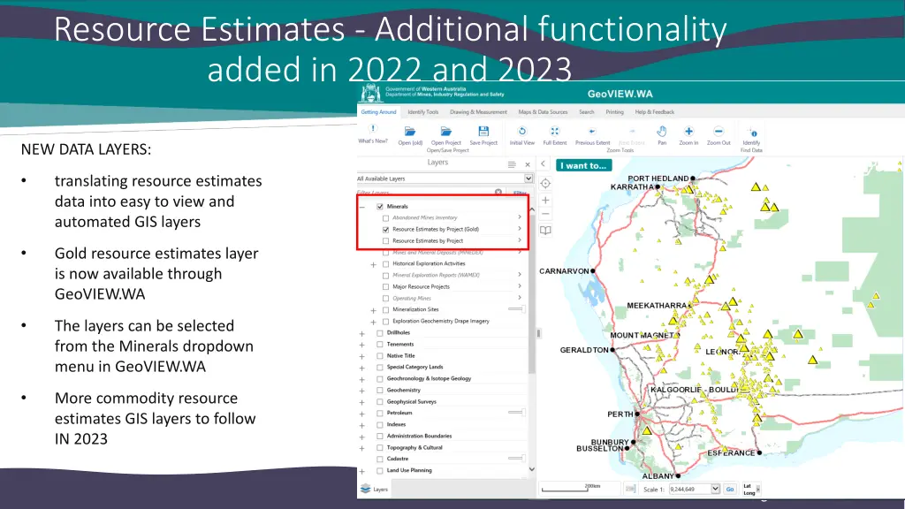Open All Available Layers dropdown
Image resolution: width=905 pixels, height=509 pixels.
tap(445, 179)
